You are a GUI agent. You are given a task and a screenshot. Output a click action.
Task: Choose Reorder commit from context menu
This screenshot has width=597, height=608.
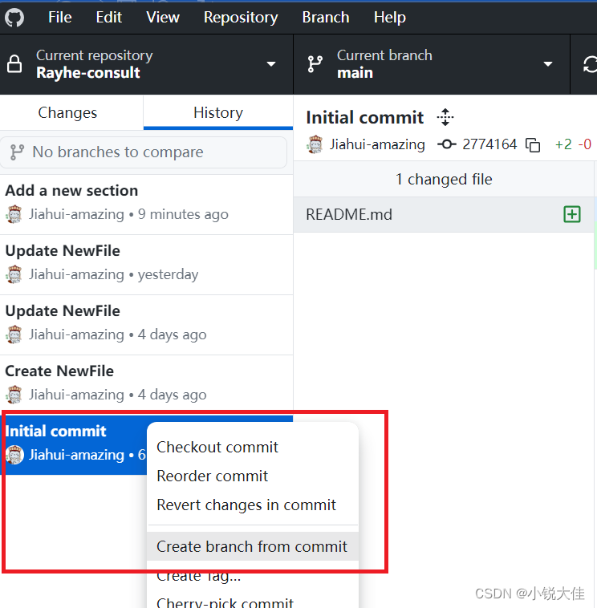click(253, 476)
